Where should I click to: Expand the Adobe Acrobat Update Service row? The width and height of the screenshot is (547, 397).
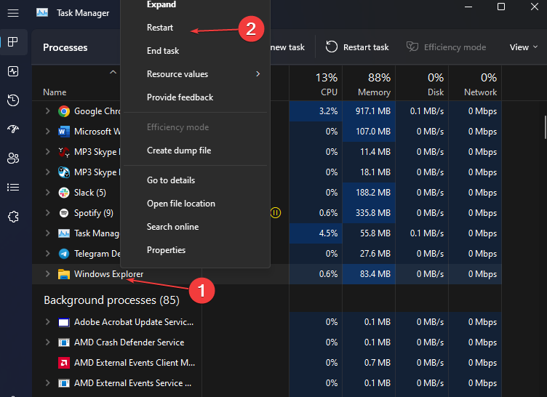[x=48, y=322]
